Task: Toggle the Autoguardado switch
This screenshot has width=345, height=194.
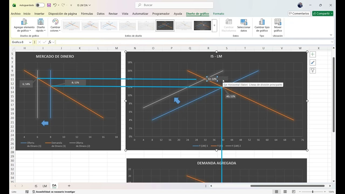Action: pos(40,5)
